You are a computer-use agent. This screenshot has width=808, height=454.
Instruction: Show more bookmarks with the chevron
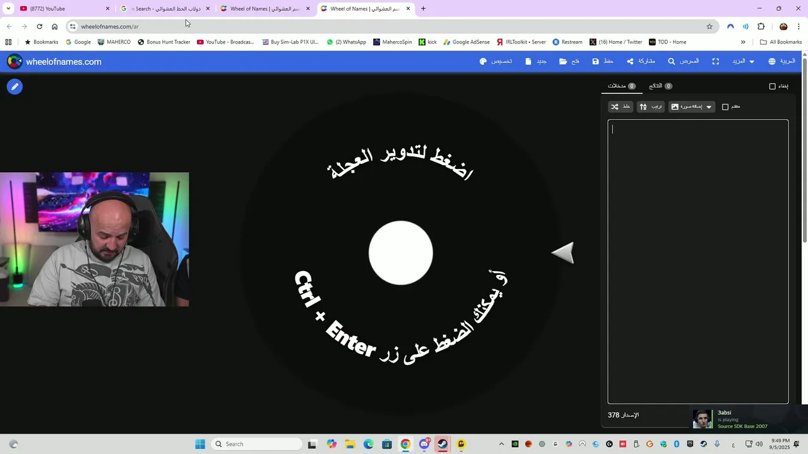(743, 42)
